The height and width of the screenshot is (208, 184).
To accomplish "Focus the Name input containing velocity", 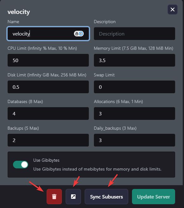I will pos(48,34).
